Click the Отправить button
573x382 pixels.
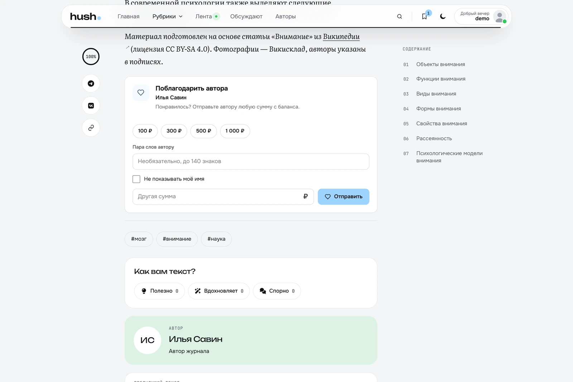click(343, 197)
